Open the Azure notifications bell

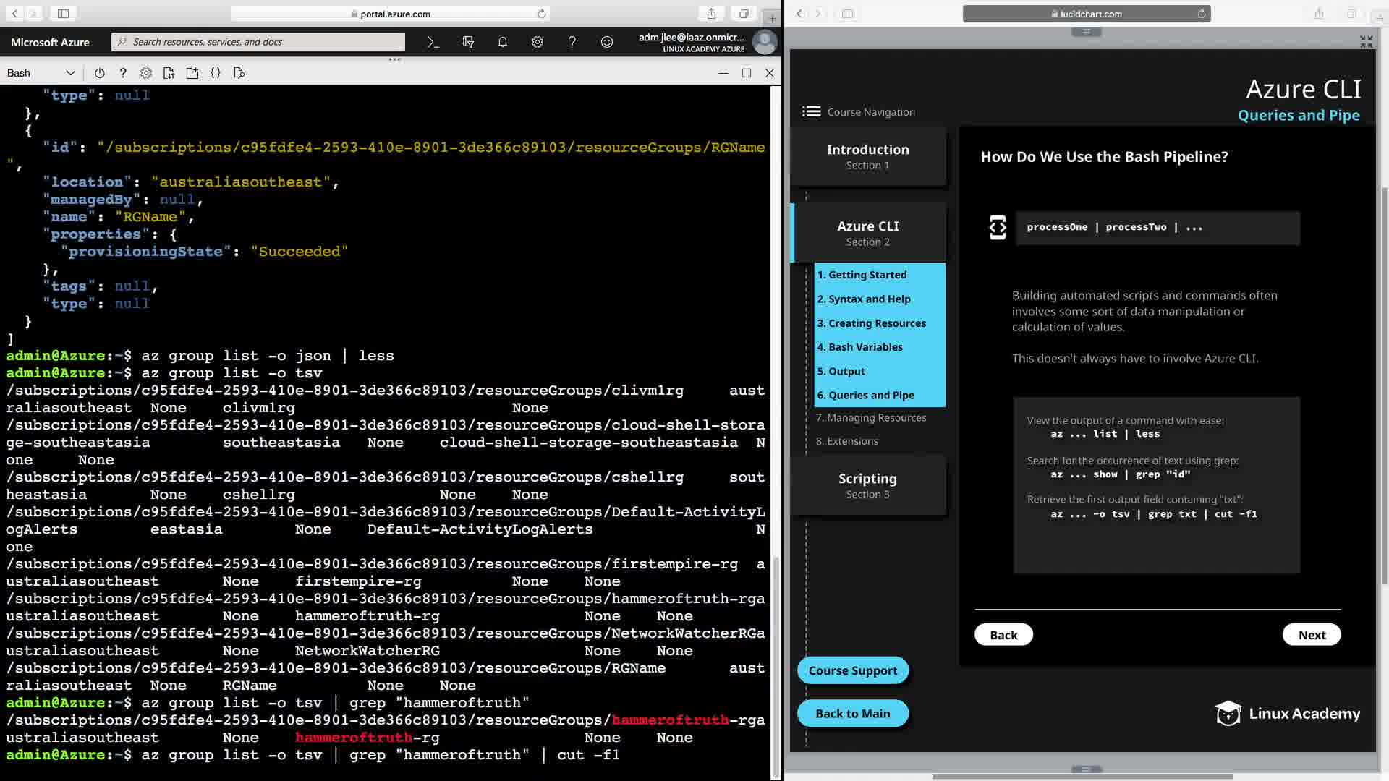click(503, 42)
